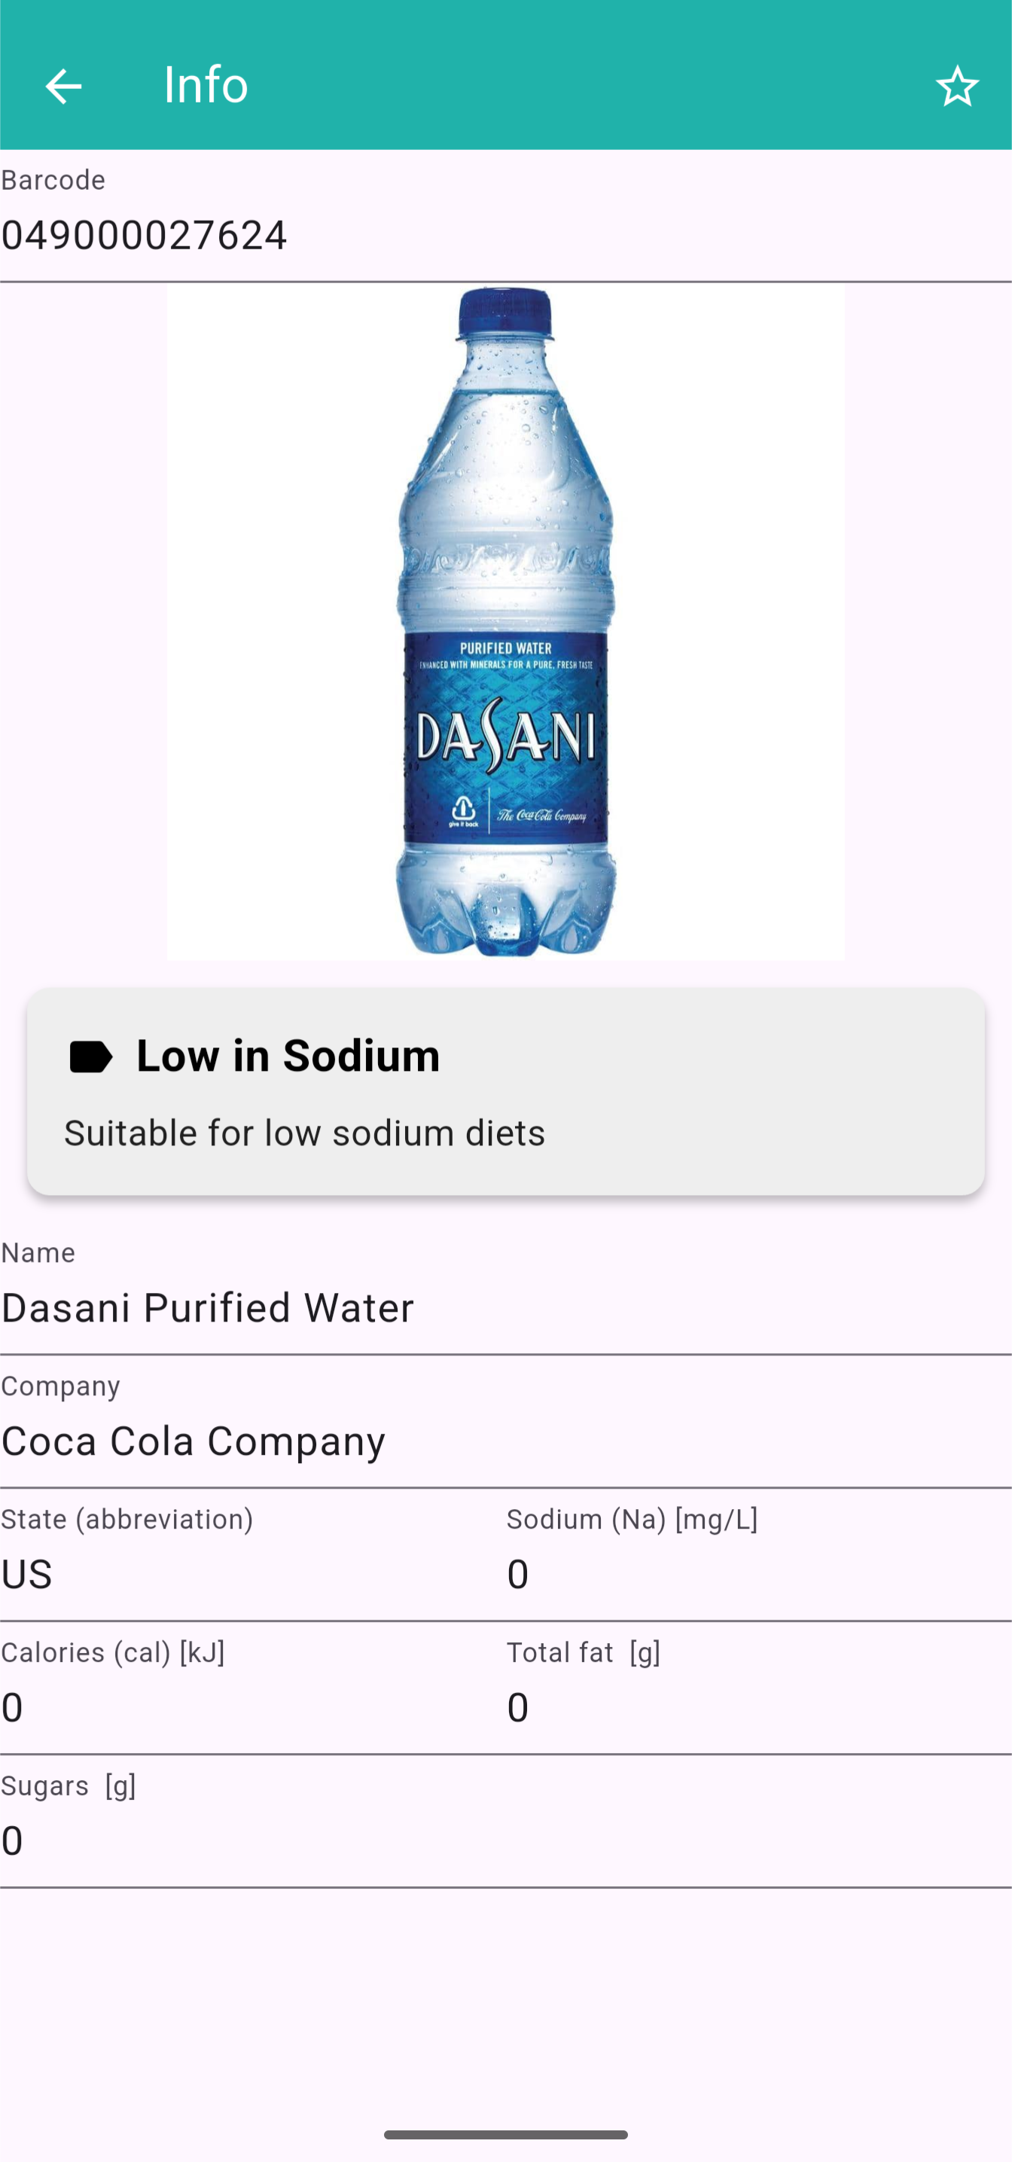Tap the black label tag icon
The width and height of the screenshot is (1012, 2162).
90,1057
